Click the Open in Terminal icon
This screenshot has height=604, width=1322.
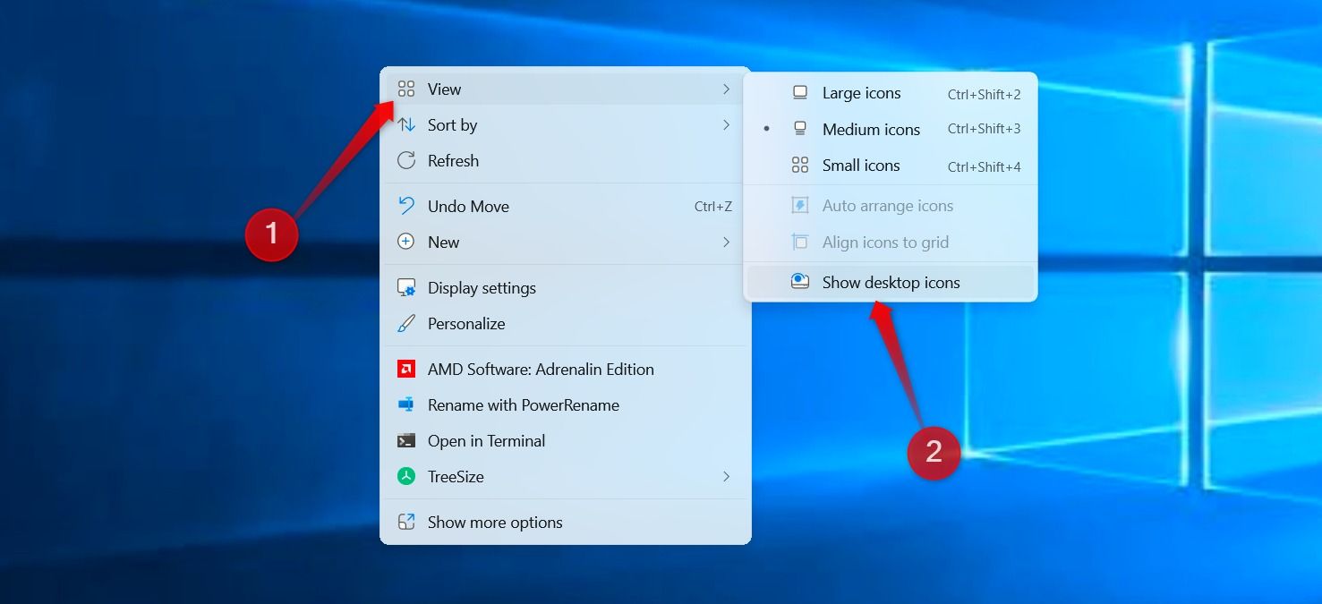(x=406, y=440)
